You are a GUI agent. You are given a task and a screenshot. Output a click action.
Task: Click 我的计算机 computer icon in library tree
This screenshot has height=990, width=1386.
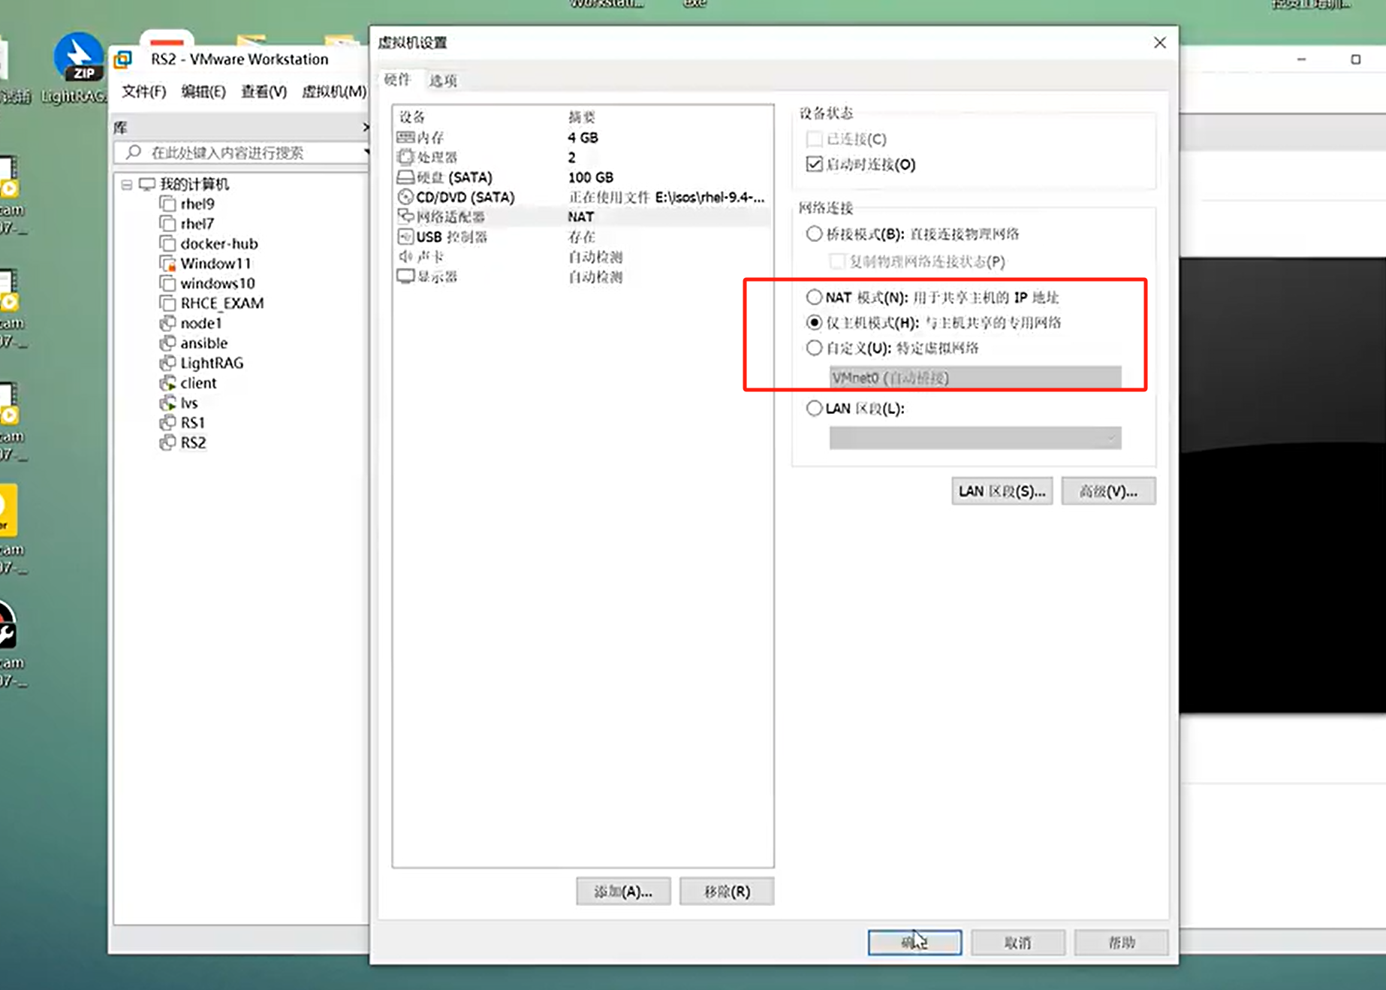click(x=147, y=184)
